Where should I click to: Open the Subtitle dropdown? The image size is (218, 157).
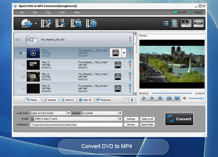[x=120, y=113]
